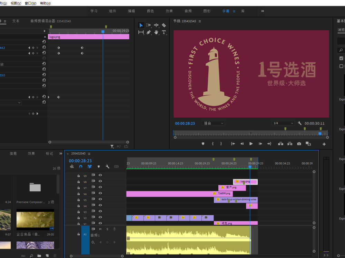Go to In point in Program monitor
Image resolution: width=345 pixels, height=258 pixels.
coord(233,144)
